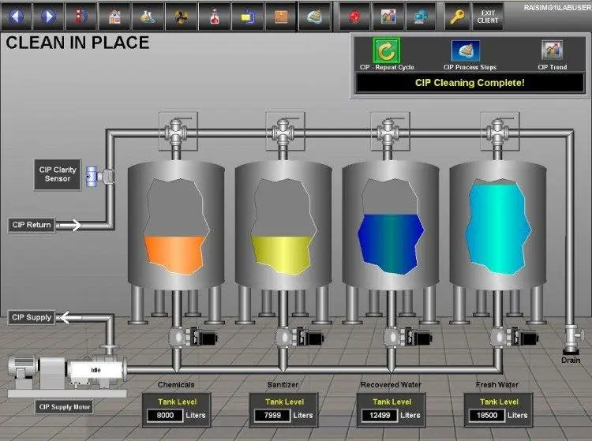Open the fan icon in the toolbar
Image resolution: width=592 pixels, height=441 pixels.
pos(181,17)
